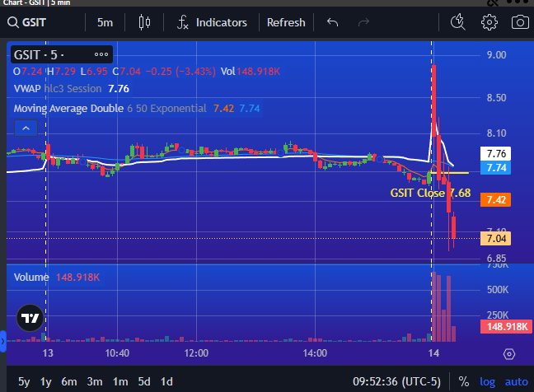The height and width of the screenshot is (392, 534).
Task: Take a chart snapshot with the camera
Action: point(520,22)
